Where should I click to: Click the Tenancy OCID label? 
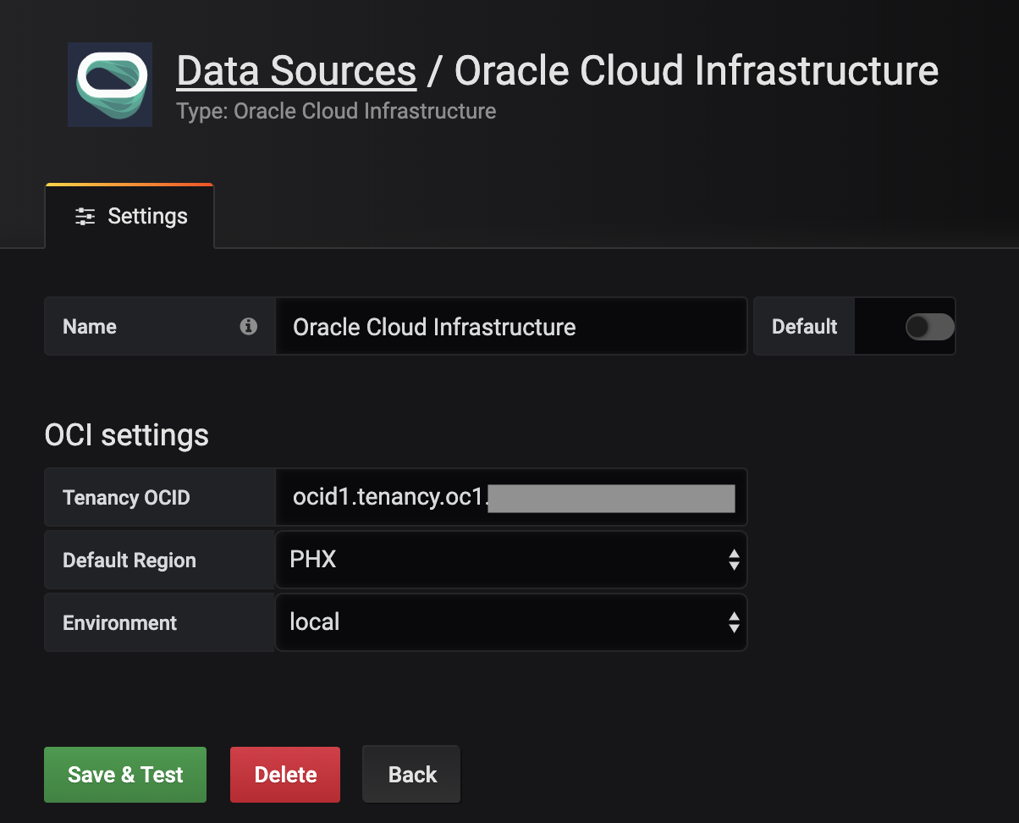tap(126, 497)
